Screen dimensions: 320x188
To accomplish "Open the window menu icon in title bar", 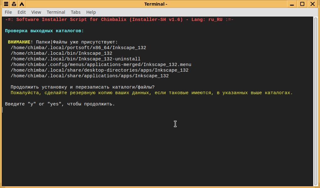I will (x=6, y=4).
